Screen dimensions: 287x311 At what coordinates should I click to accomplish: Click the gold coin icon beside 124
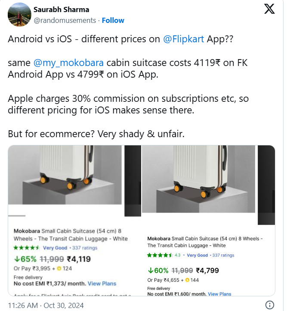coord(59,269)
